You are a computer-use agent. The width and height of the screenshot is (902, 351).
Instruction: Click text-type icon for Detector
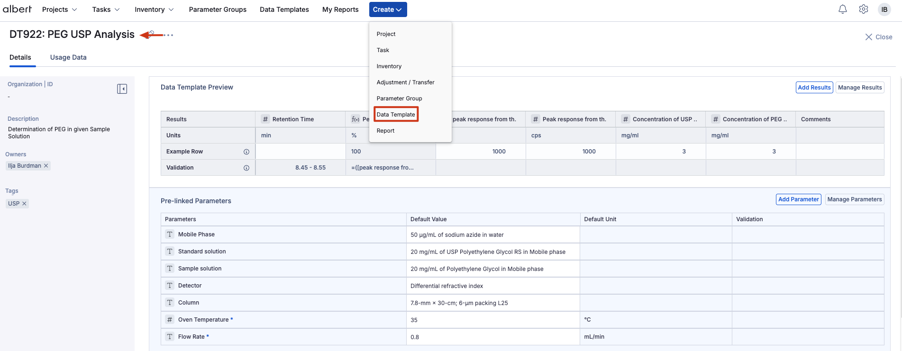tap(170, 286)
